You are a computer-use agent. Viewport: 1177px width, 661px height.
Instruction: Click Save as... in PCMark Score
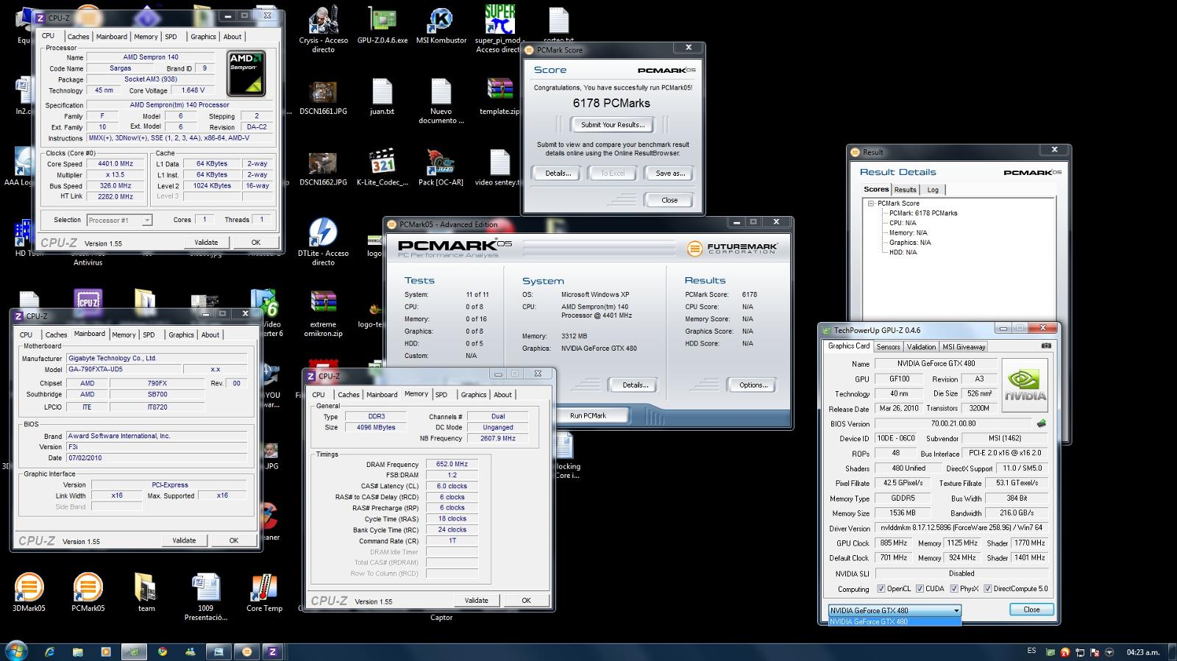(x=669, y=174)
